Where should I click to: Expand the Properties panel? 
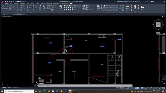click(106, 12)
